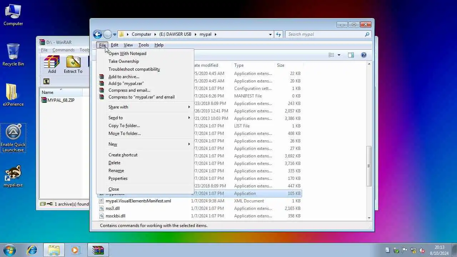Switch to Windows Explorer taskbar button

point(54,250)
